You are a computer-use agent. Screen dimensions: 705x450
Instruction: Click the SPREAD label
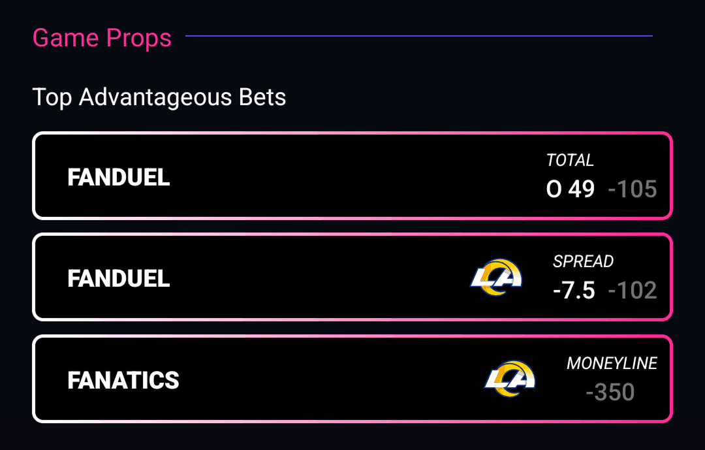pos(583,261)
